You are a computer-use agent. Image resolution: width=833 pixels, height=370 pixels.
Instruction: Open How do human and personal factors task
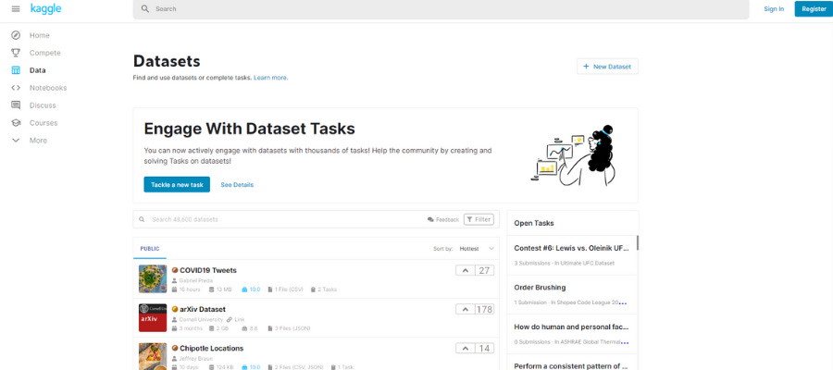coord(572,327)
